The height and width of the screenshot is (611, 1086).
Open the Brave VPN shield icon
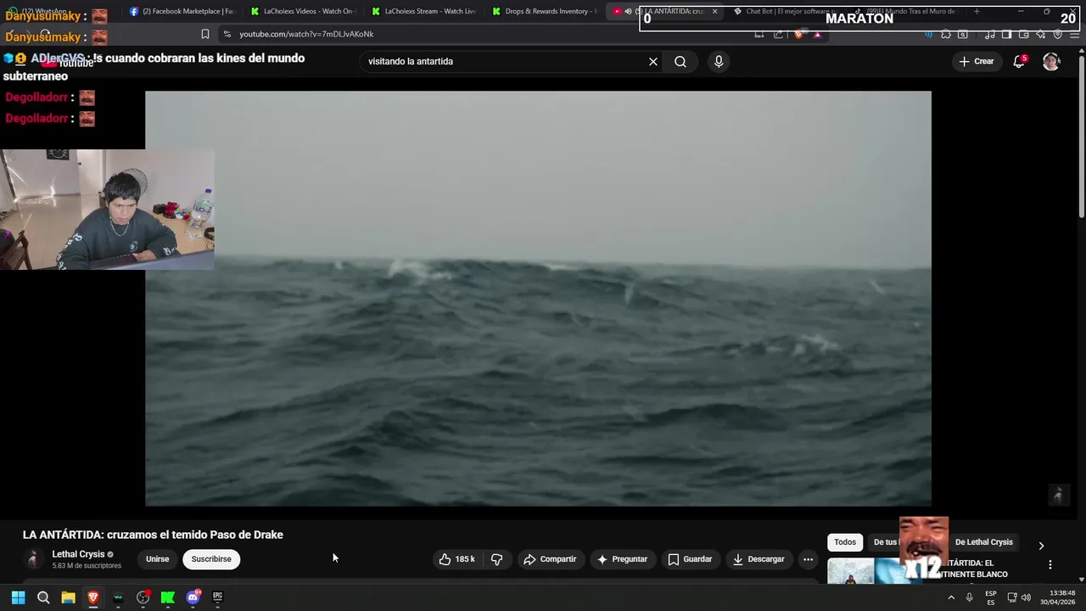pyautogui.click(x=1057, y=34)
